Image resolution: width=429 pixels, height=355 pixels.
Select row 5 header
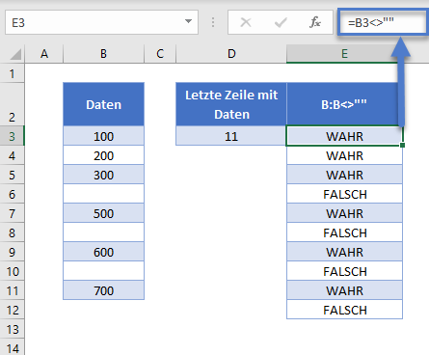(12, 175)
